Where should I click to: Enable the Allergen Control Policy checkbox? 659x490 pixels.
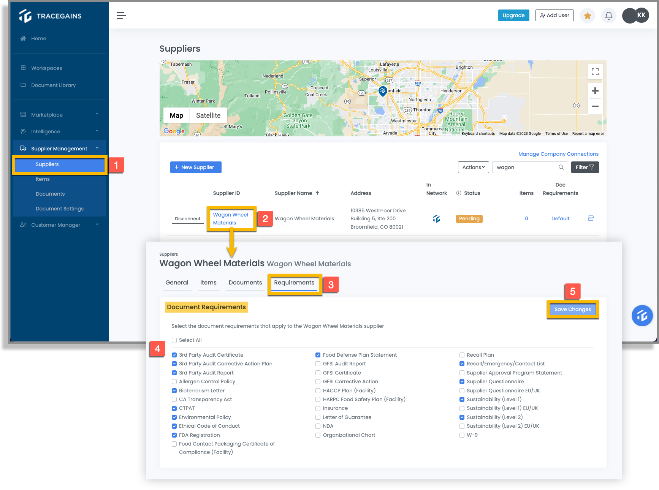click(x=174, y=381)
